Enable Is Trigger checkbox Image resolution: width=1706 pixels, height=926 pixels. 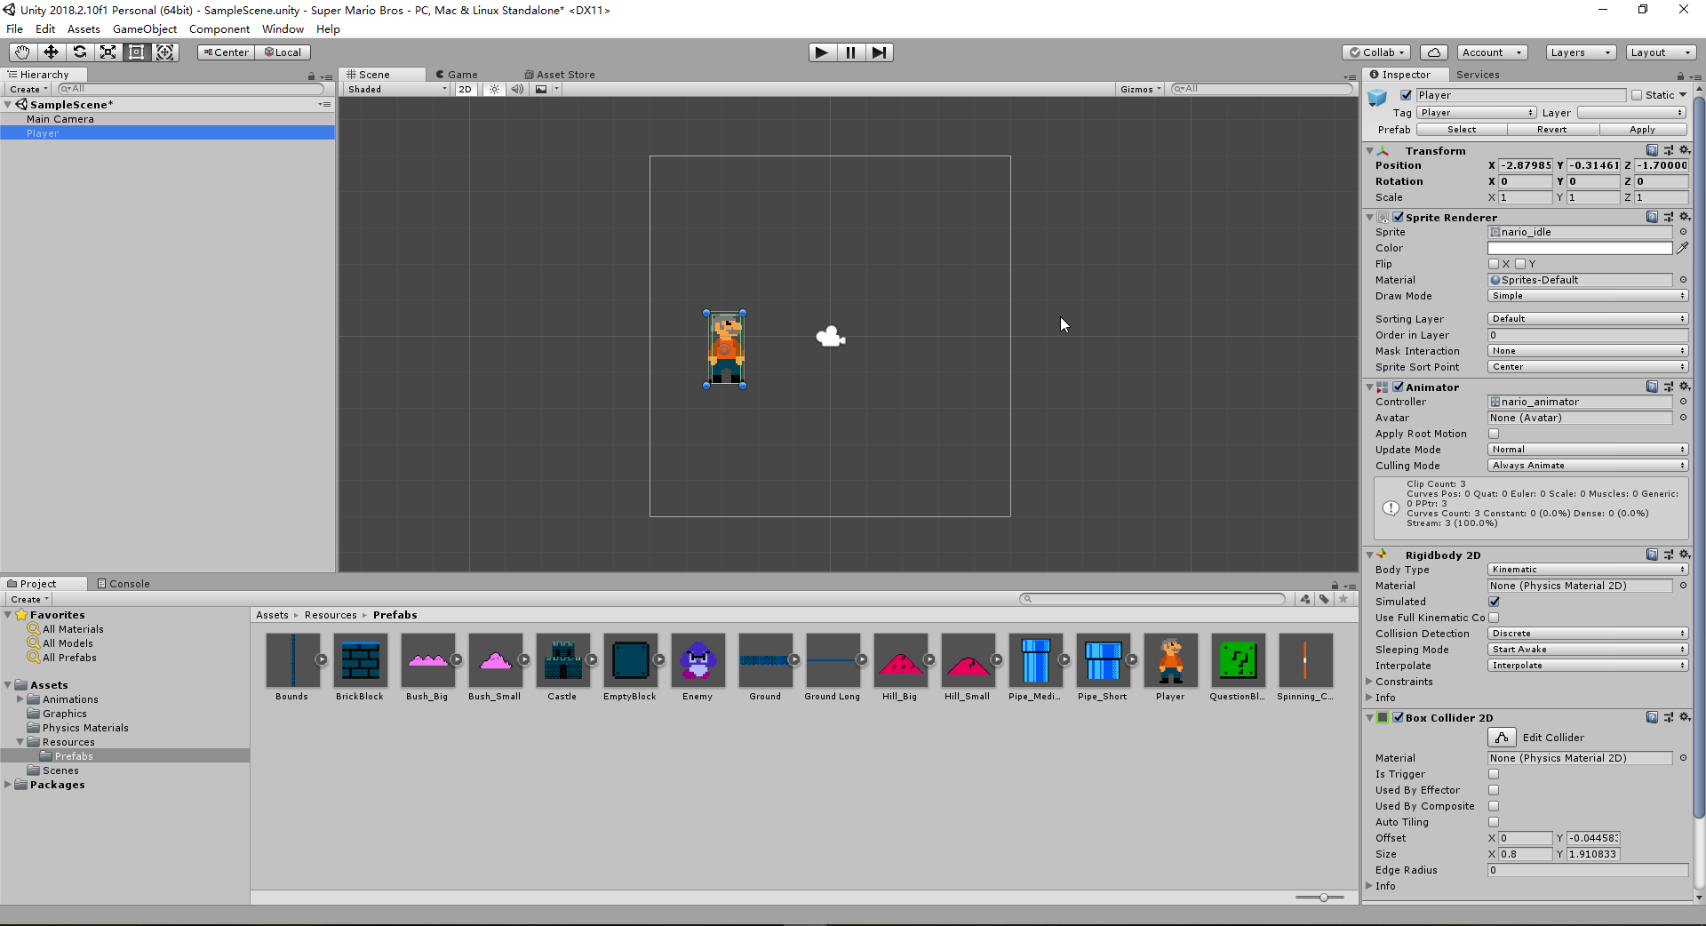coord(1494,774)
